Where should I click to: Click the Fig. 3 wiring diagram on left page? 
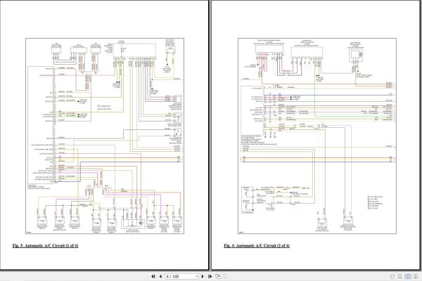[x=105, y=136]
